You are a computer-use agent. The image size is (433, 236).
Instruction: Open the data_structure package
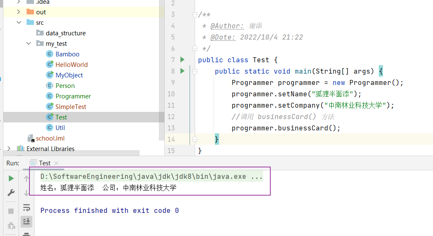tap(66, 33)
